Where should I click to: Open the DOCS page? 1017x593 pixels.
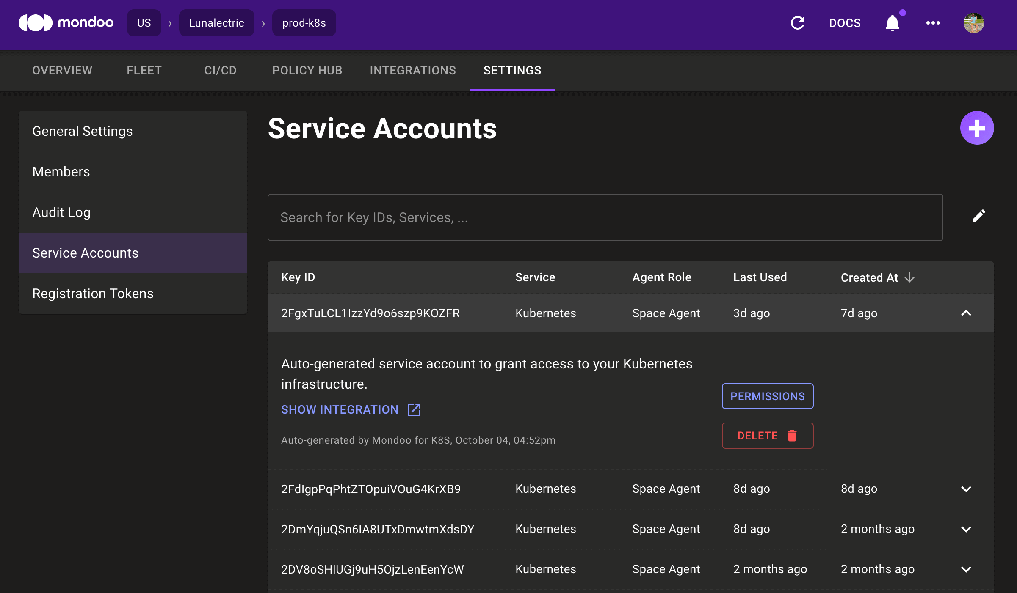point(844,23)
